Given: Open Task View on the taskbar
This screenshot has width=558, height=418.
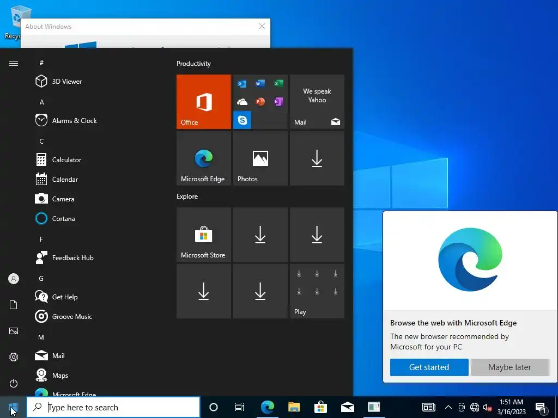Looking at the screenshot, I should [240, 407].
